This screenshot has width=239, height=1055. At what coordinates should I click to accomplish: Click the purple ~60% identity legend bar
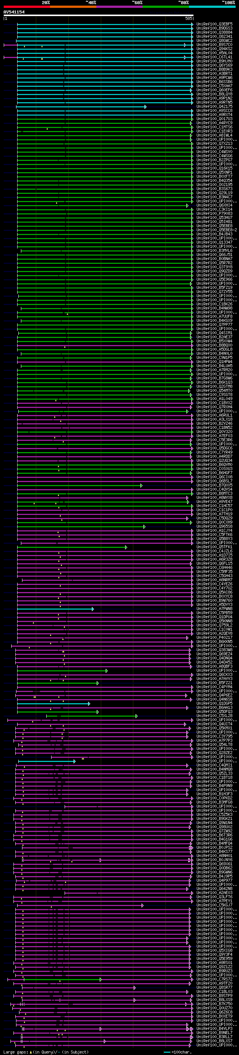click(x=120, y=7)
